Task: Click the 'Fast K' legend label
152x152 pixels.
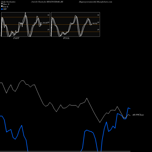Action: [x=6, y=7]
